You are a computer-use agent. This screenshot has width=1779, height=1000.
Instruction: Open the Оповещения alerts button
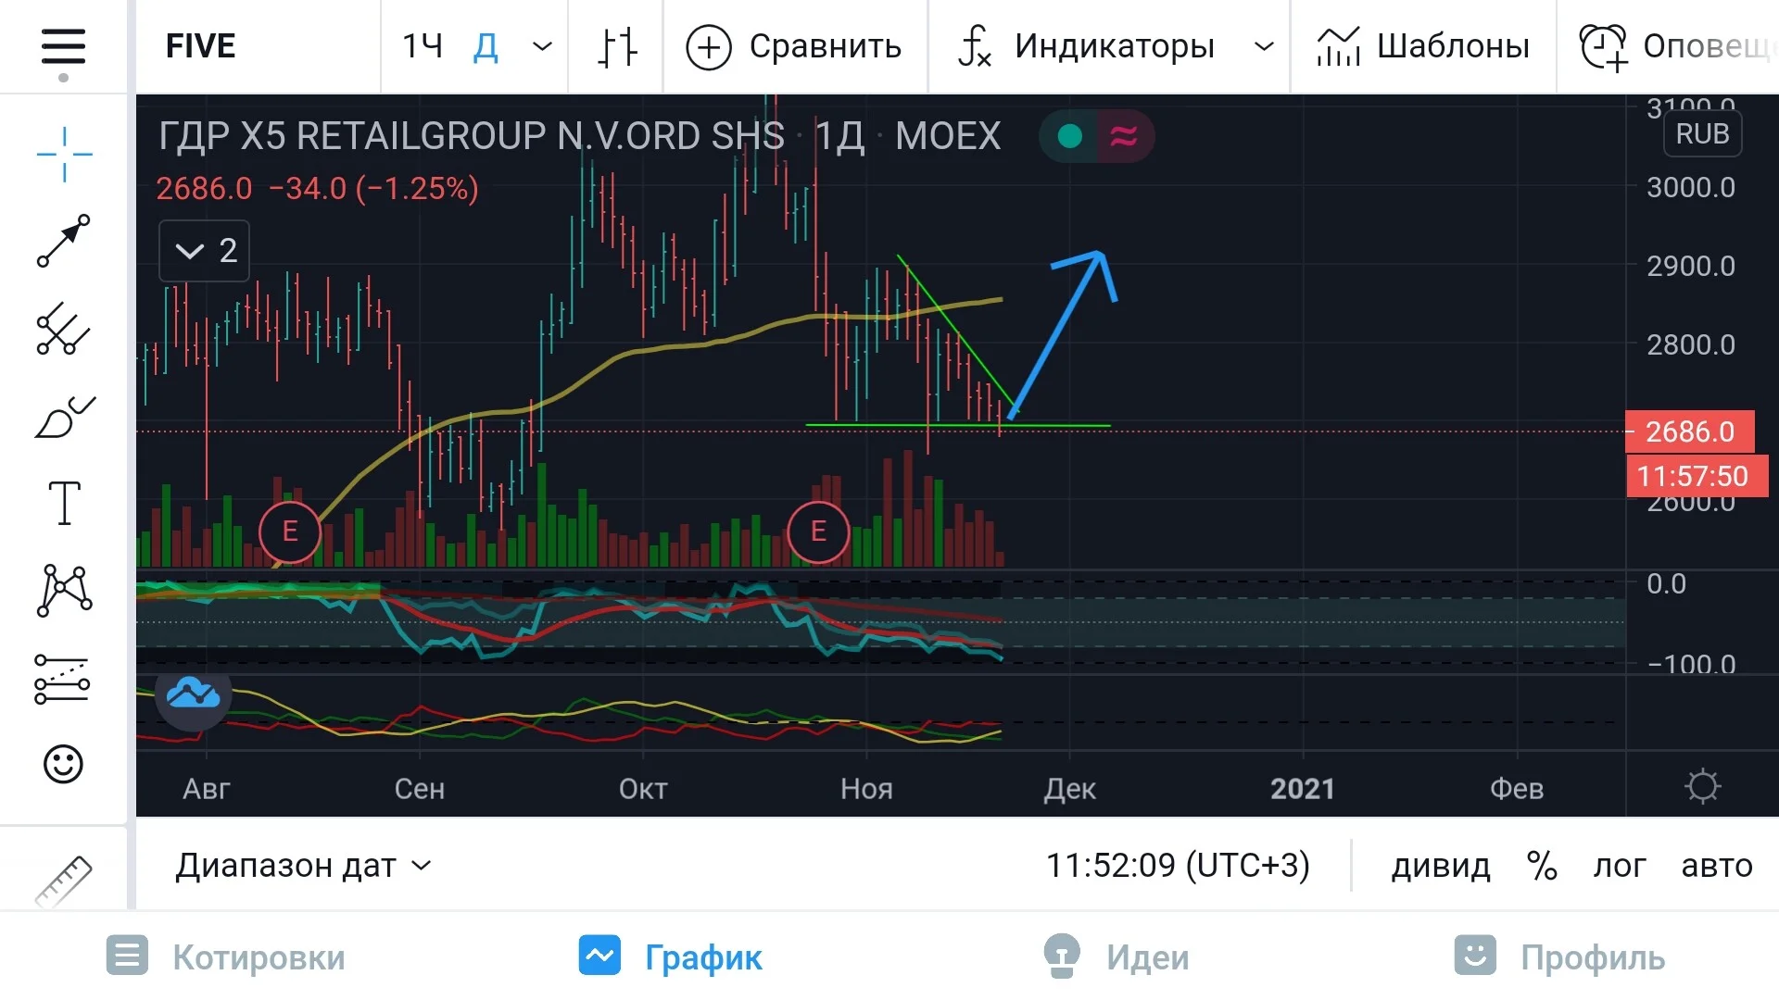pos(1677,46)
